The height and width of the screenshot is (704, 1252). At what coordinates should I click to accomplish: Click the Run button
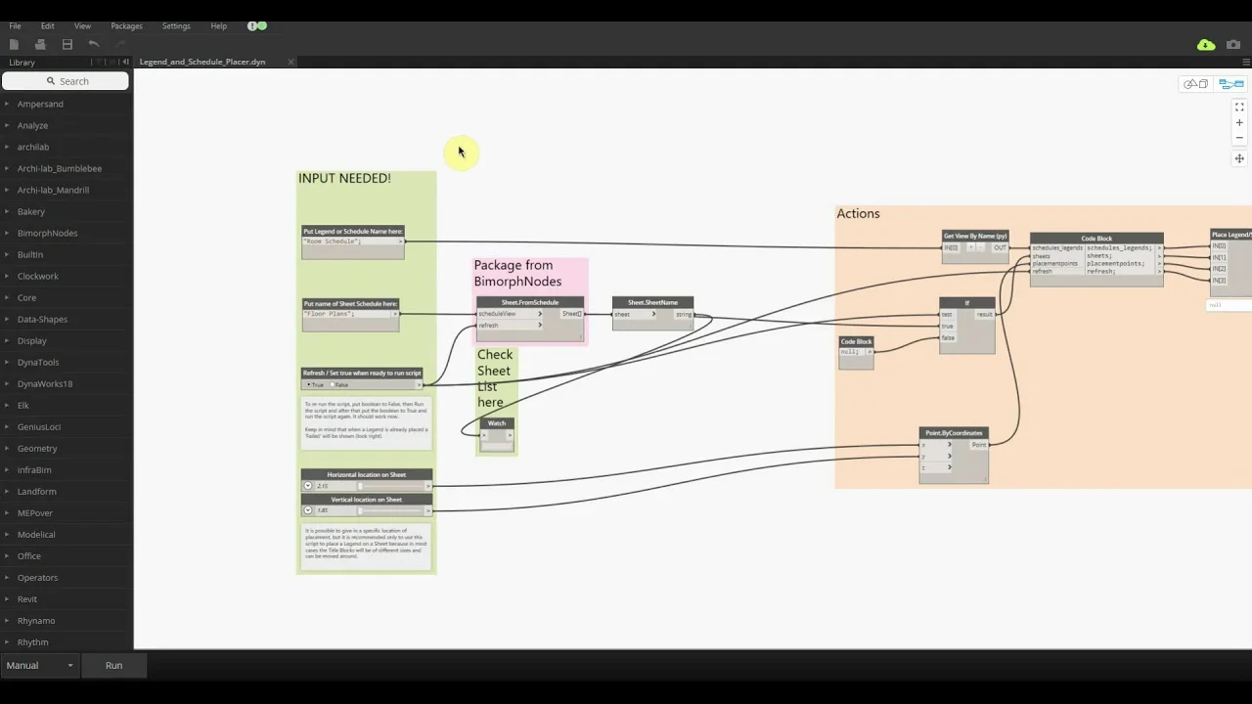coord(114,665)
